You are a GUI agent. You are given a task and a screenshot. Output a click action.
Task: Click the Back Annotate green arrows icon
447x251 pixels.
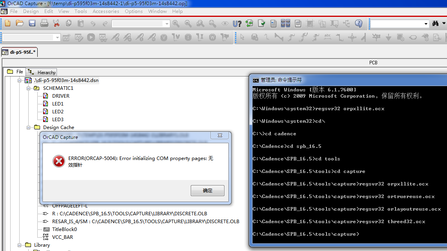(x=250, y=24)
